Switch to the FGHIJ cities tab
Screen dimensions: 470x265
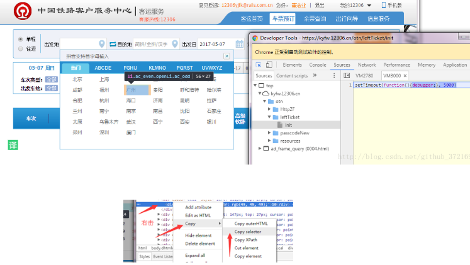130,68
